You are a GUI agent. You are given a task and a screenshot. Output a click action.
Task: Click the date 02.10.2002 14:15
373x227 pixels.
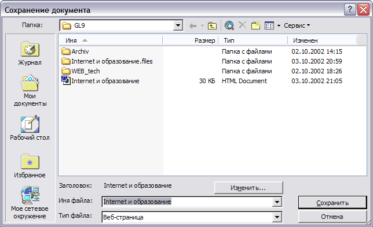317,51
